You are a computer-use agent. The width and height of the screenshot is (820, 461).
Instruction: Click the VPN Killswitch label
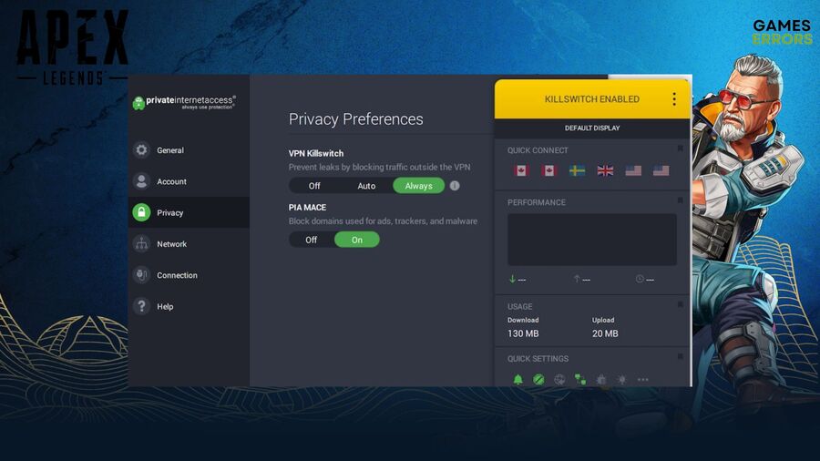[x=316, y=153]
